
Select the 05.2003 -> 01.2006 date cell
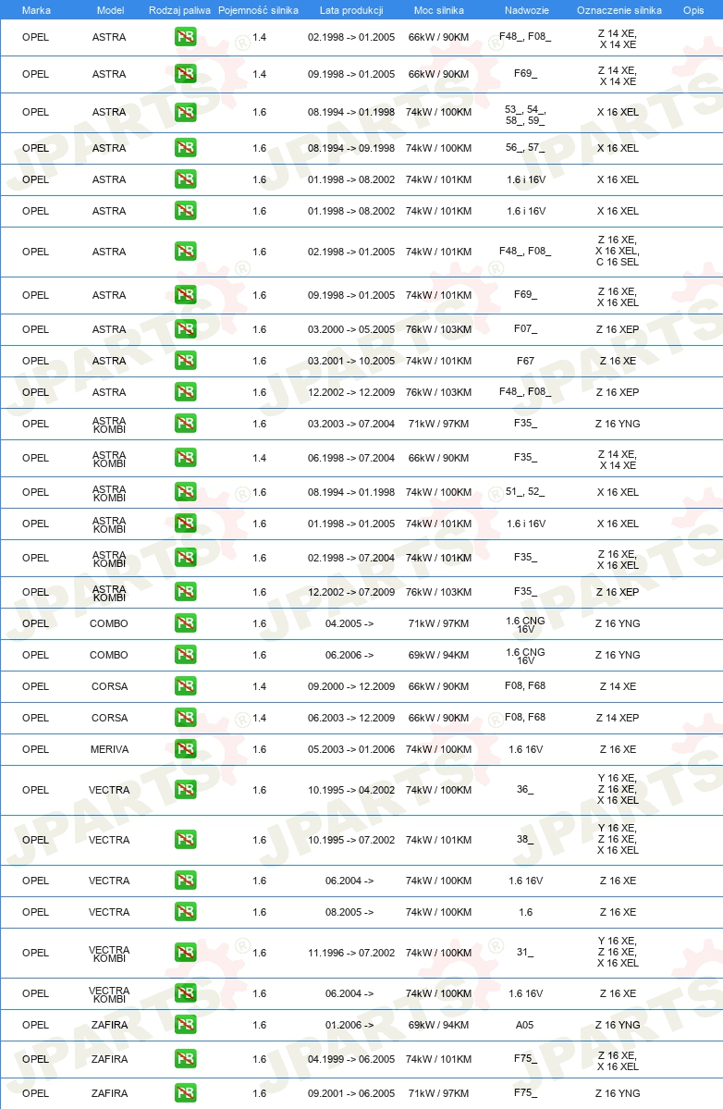tap(351, 749)
